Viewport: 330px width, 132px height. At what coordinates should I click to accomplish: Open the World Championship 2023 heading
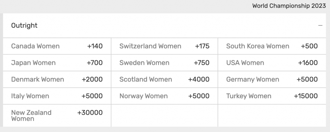click(x=289, y=6)
